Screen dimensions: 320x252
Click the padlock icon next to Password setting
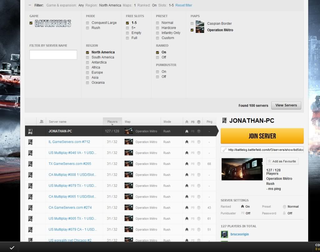click(285, 213)
